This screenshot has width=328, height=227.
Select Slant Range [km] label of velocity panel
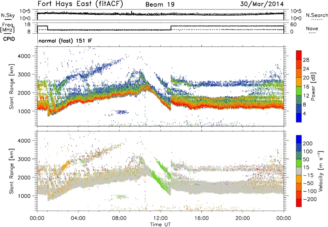click(x=11, y=171)
